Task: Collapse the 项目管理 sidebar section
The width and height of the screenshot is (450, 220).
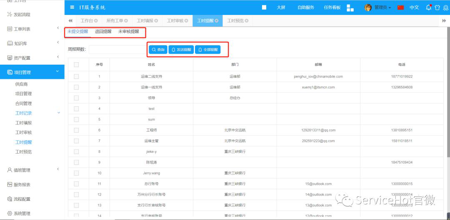Action: (57, 72)
